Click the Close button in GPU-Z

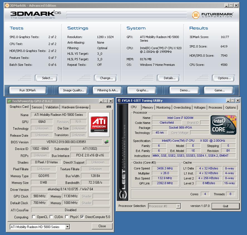click(102, 226)
